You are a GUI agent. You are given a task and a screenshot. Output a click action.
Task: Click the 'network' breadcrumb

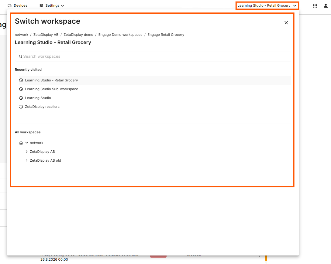[22, 35]
